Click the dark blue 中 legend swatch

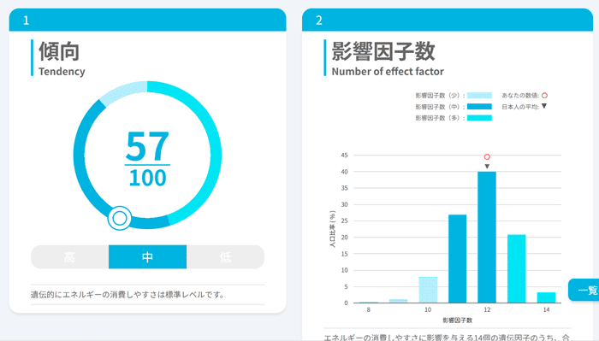point(479,107)
